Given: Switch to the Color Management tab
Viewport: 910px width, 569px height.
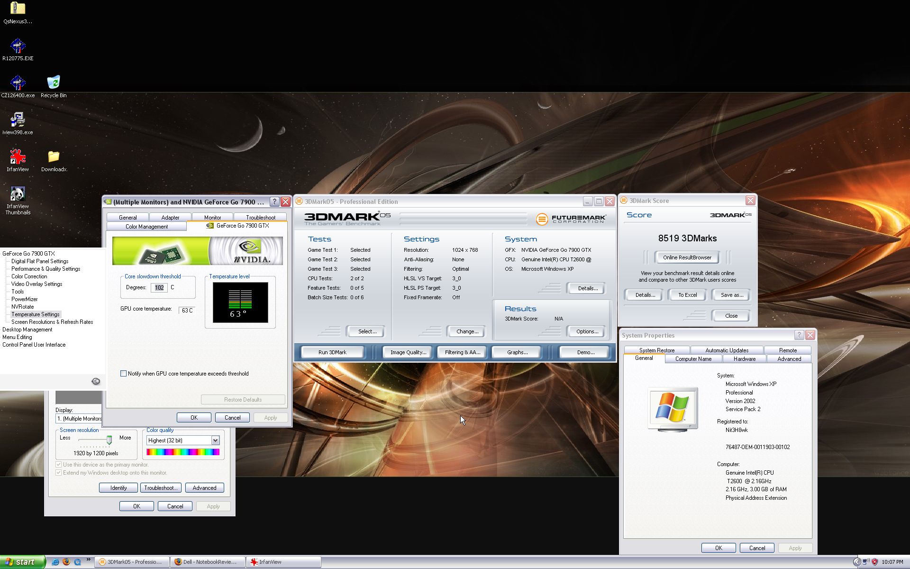Looking at the screenshot, I should [146, 227].
